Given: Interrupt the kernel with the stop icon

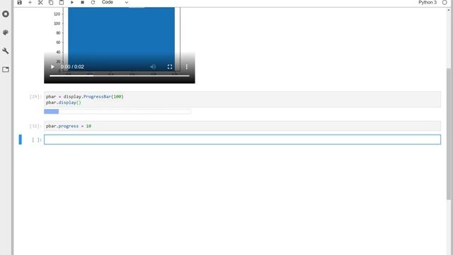Looking at the screenshot, I should pos(82,2).
